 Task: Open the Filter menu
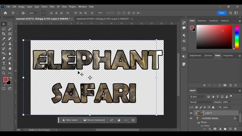pos(52,7)
